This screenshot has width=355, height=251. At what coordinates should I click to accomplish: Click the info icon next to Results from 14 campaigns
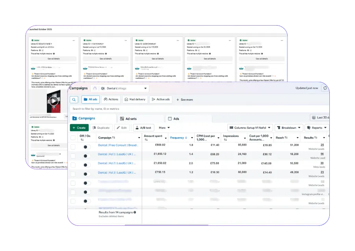click(135, 212)
